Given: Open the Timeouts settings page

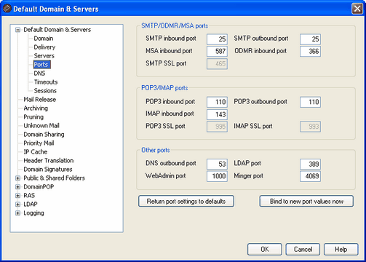Looking at the screenshot, I should pos(46,82).
